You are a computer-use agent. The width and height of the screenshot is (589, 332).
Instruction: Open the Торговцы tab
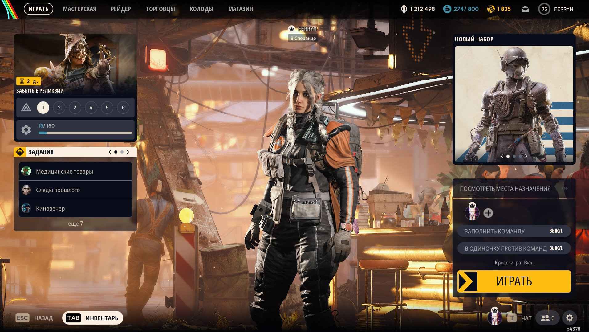point(160,9)
